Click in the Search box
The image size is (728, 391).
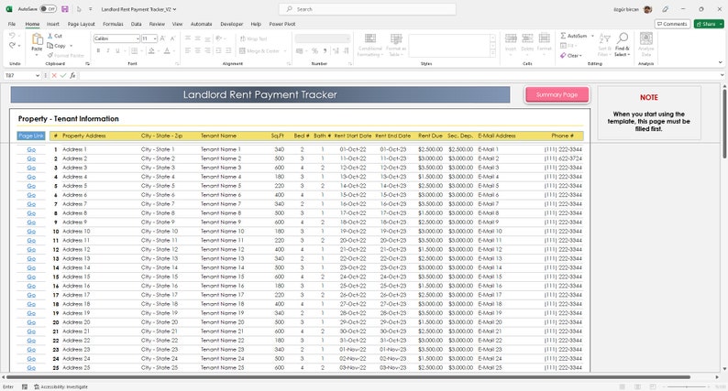pyautogui.click(x=368, y=9)
